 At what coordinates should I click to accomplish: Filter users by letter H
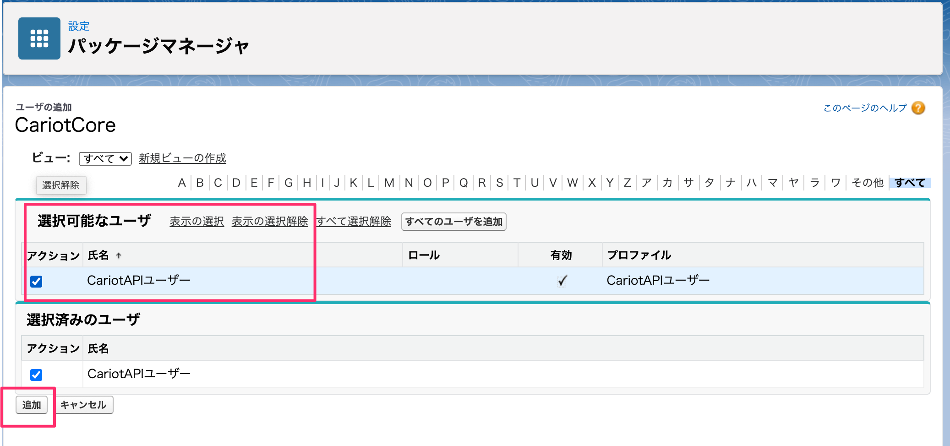pyautogui.click(x=307, y=183)
